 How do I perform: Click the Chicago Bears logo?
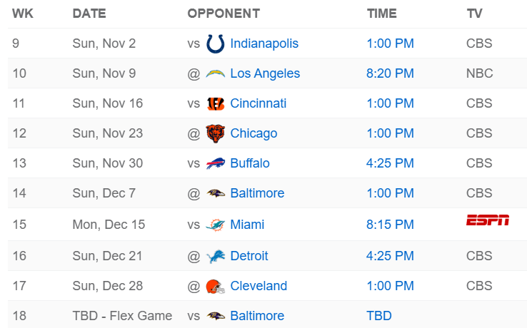(x=215, y=133)
